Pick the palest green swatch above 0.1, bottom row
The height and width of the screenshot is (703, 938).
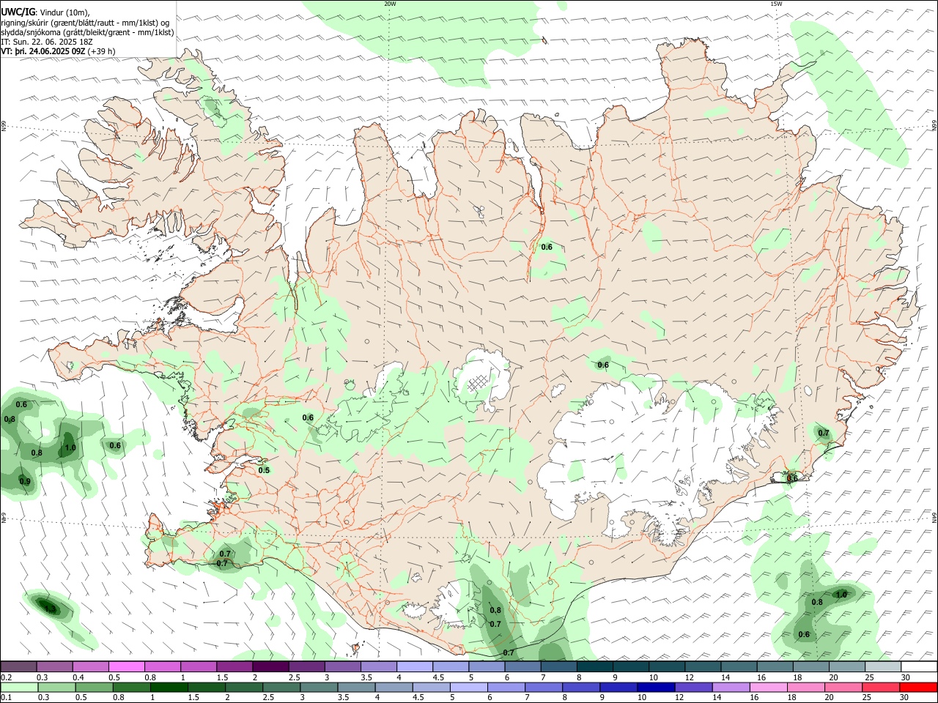coord(18,688)
